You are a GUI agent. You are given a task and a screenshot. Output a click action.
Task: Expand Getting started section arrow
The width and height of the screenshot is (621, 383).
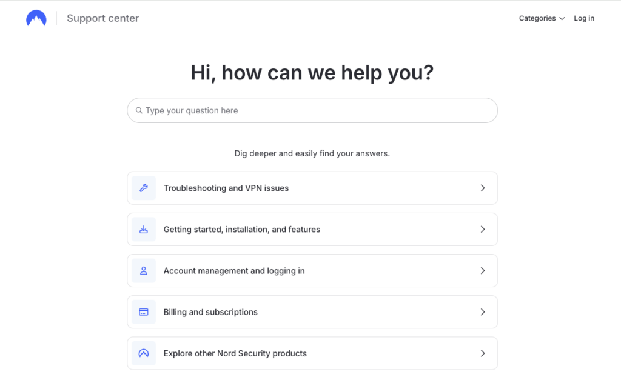(483, 230)
